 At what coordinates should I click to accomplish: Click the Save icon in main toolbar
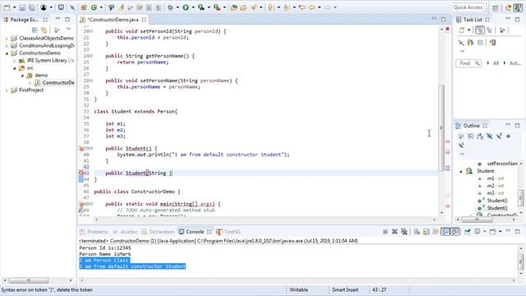[22, 7]
